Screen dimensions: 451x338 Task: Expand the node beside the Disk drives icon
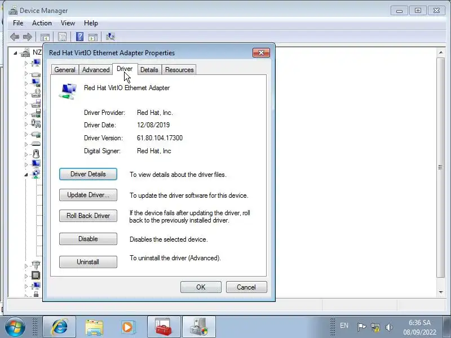point(26,74)
